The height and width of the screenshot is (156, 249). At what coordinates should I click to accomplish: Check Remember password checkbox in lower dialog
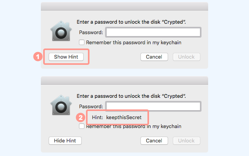coord(82,126)
